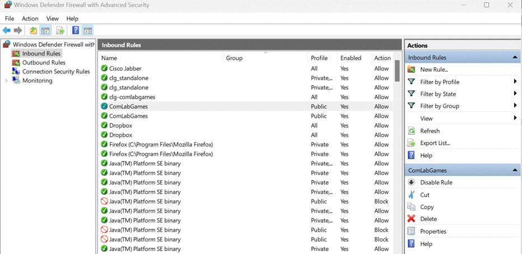Open the Help menu in menu bar

click(72, 19)
